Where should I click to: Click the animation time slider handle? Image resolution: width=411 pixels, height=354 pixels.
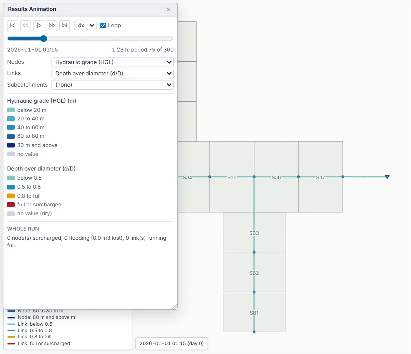[x=43, y=39]
